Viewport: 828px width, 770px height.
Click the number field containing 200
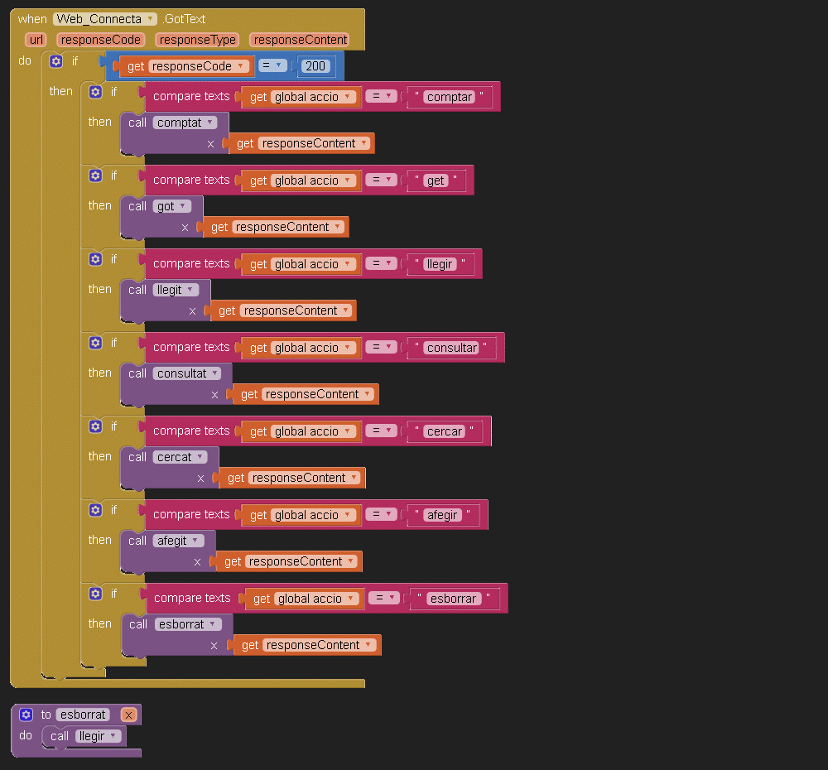click(x=316, y=66)
